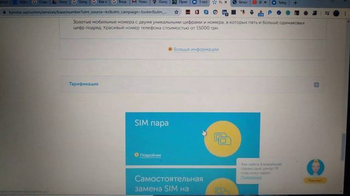This screenshot has width=350, height=196.
Task: Click the Skype extension icon
Action: (206, 12)
